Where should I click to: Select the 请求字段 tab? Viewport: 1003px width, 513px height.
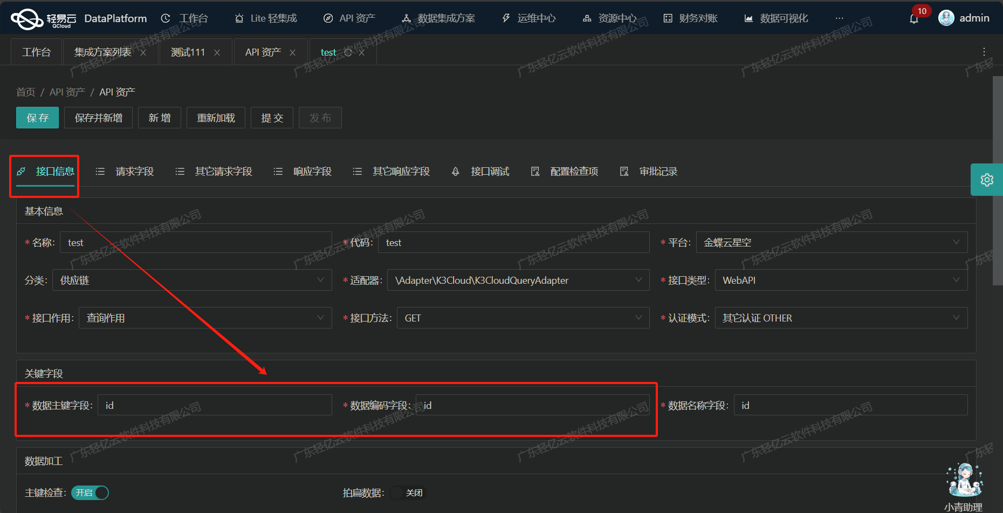tap(125, 172)
